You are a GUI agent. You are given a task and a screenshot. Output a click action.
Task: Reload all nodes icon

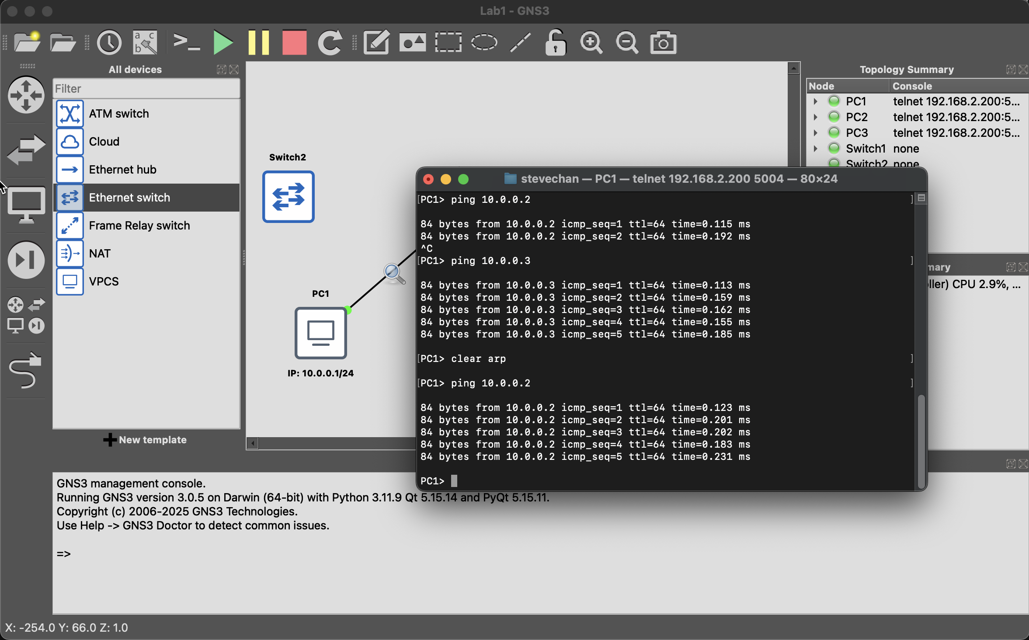[330, 43]
